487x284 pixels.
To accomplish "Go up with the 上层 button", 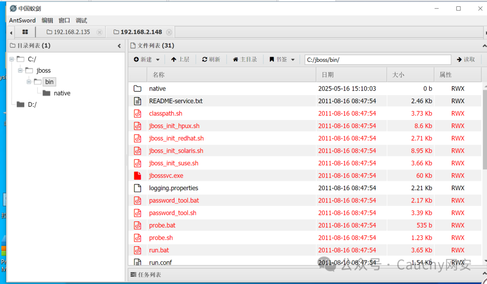I will tap(180, 60).
